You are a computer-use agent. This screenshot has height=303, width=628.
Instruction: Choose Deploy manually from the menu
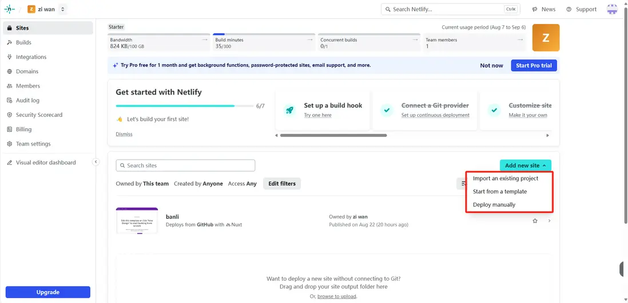pos(494,204)
